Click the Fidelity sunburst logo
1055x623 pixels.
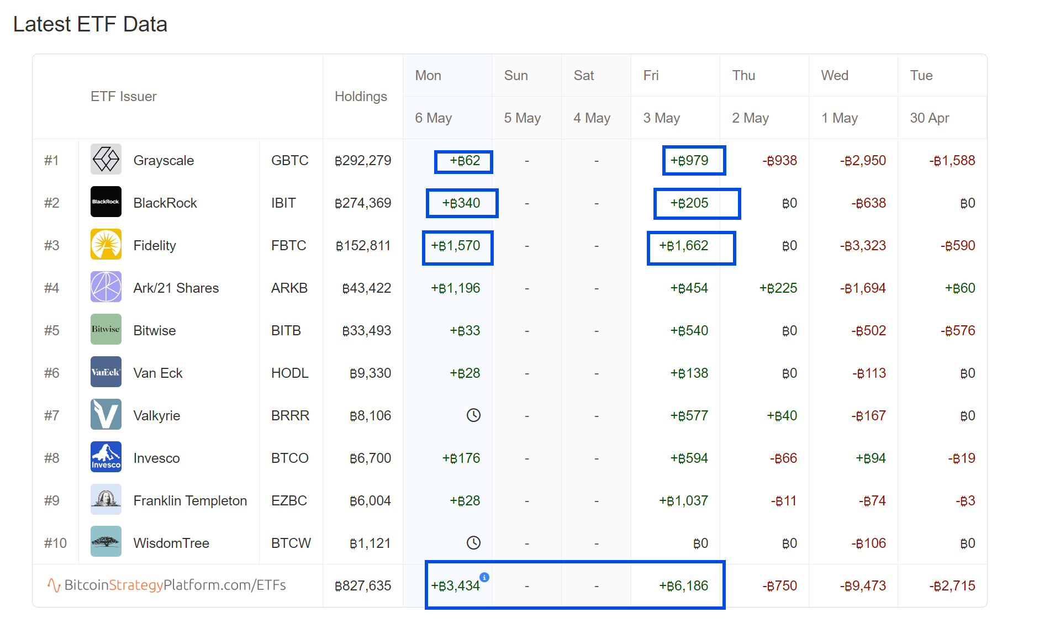[106, 245]
